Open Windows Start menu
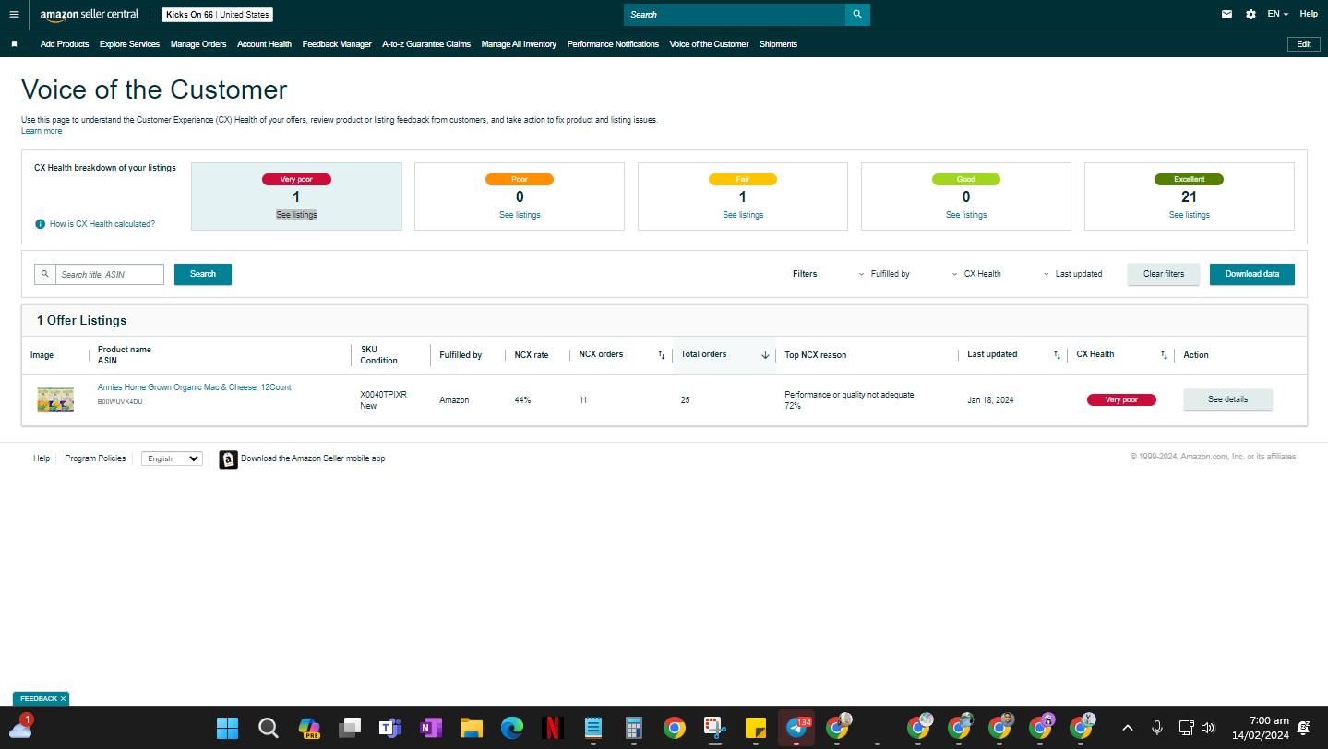Image resolution: width=1328 pixels, height=749 pixels. pos(227,729)
